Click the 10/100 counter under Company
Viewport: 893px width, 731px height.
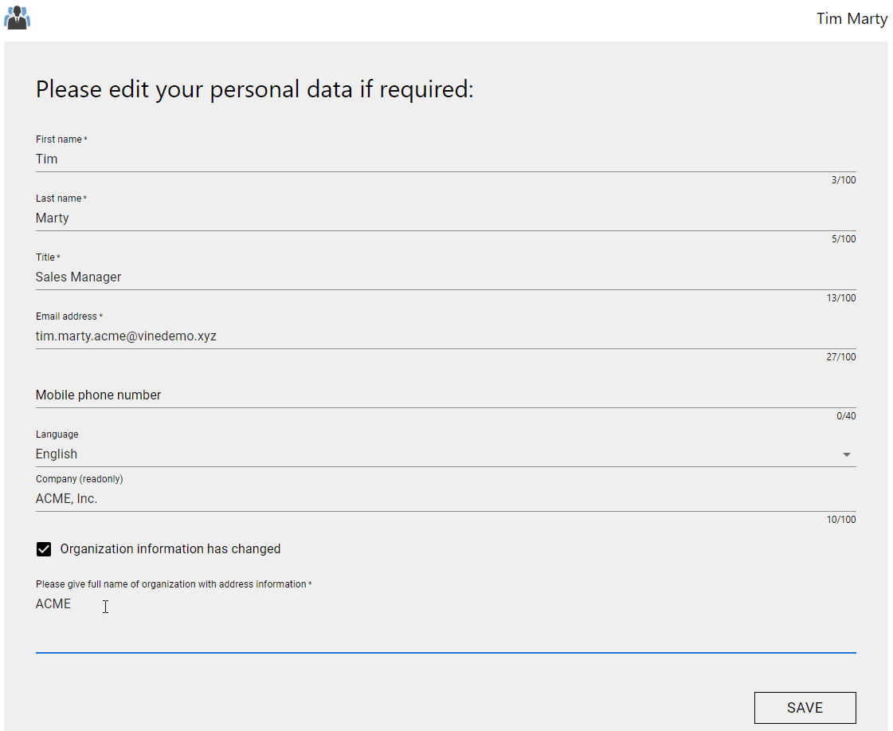click(841, 520)
